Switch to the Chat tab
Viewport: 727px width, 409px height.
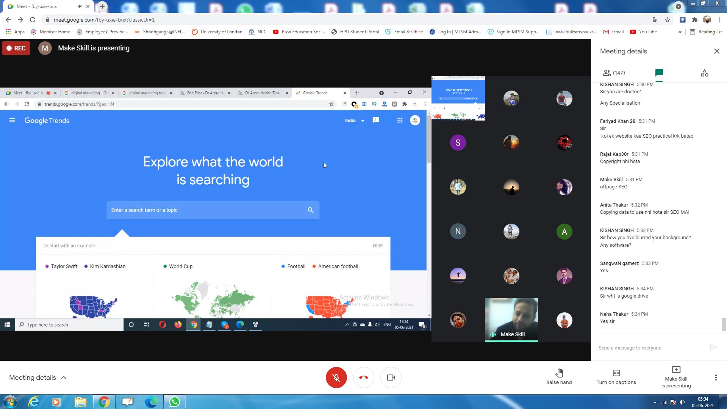(659, 73)
